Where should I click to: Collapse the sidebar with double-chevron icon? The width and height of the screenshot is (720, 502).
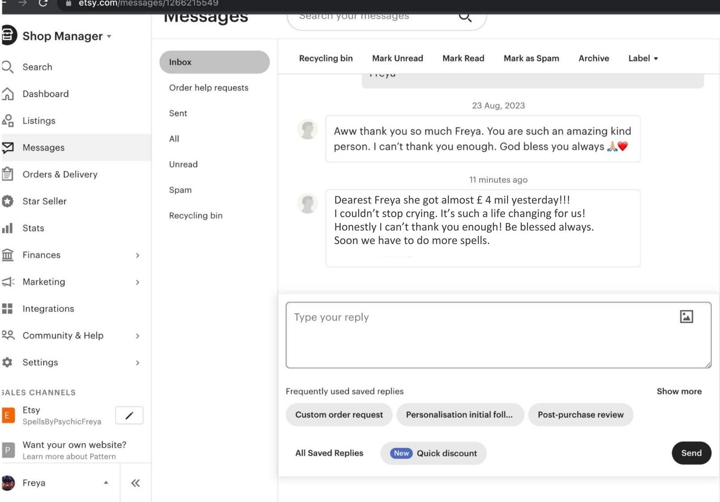click(135, 483)
